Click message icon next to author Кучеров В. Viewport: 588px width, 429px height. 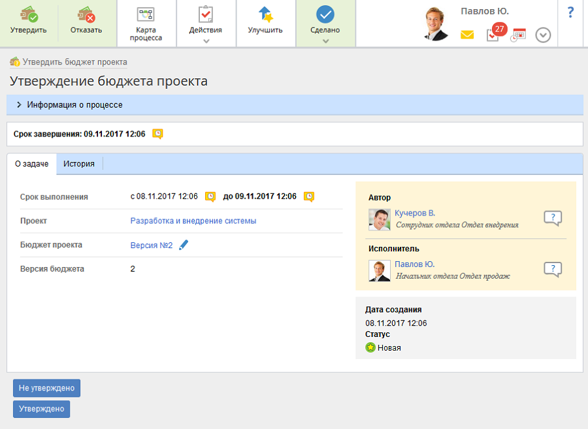coord(553,218)
